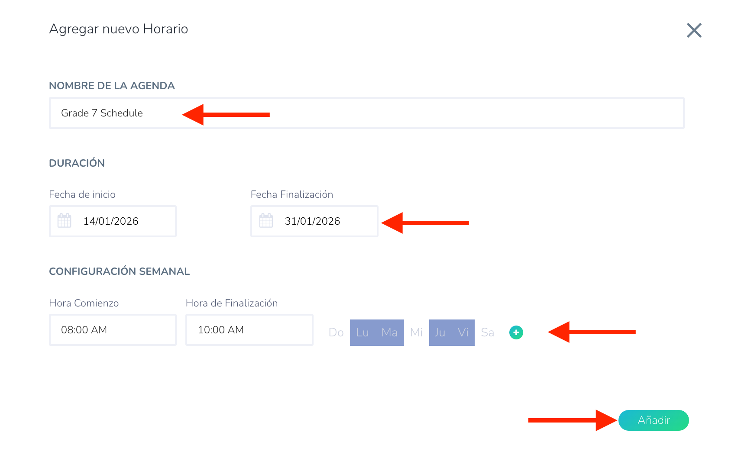Click the 08:00 AM start time value
738x471 pixels.
tap(84, 330)
